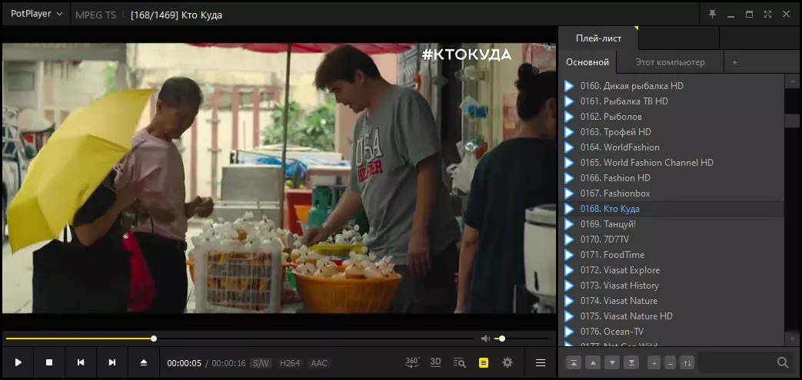802x380 pixels.
Task: Click the playlist search magnifier icon
Action: pos(783,362)
